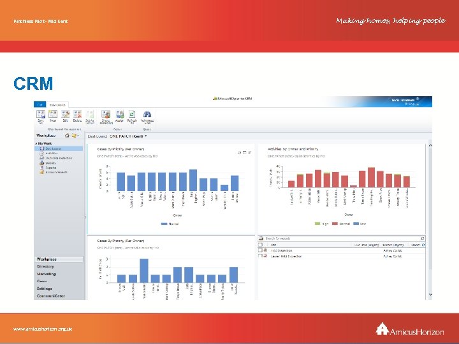Open the Lauren H&S Inspection record link
Screen dimensions: 459x344
click(x=286, y=256)
